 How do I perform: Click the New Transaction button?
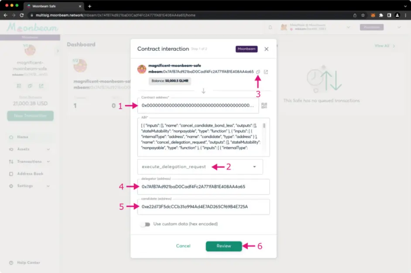[31, 116]
